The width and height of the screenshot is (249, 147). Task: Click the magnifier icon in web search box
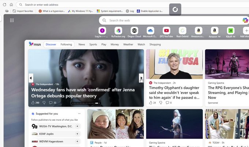[x=104, y=20]
